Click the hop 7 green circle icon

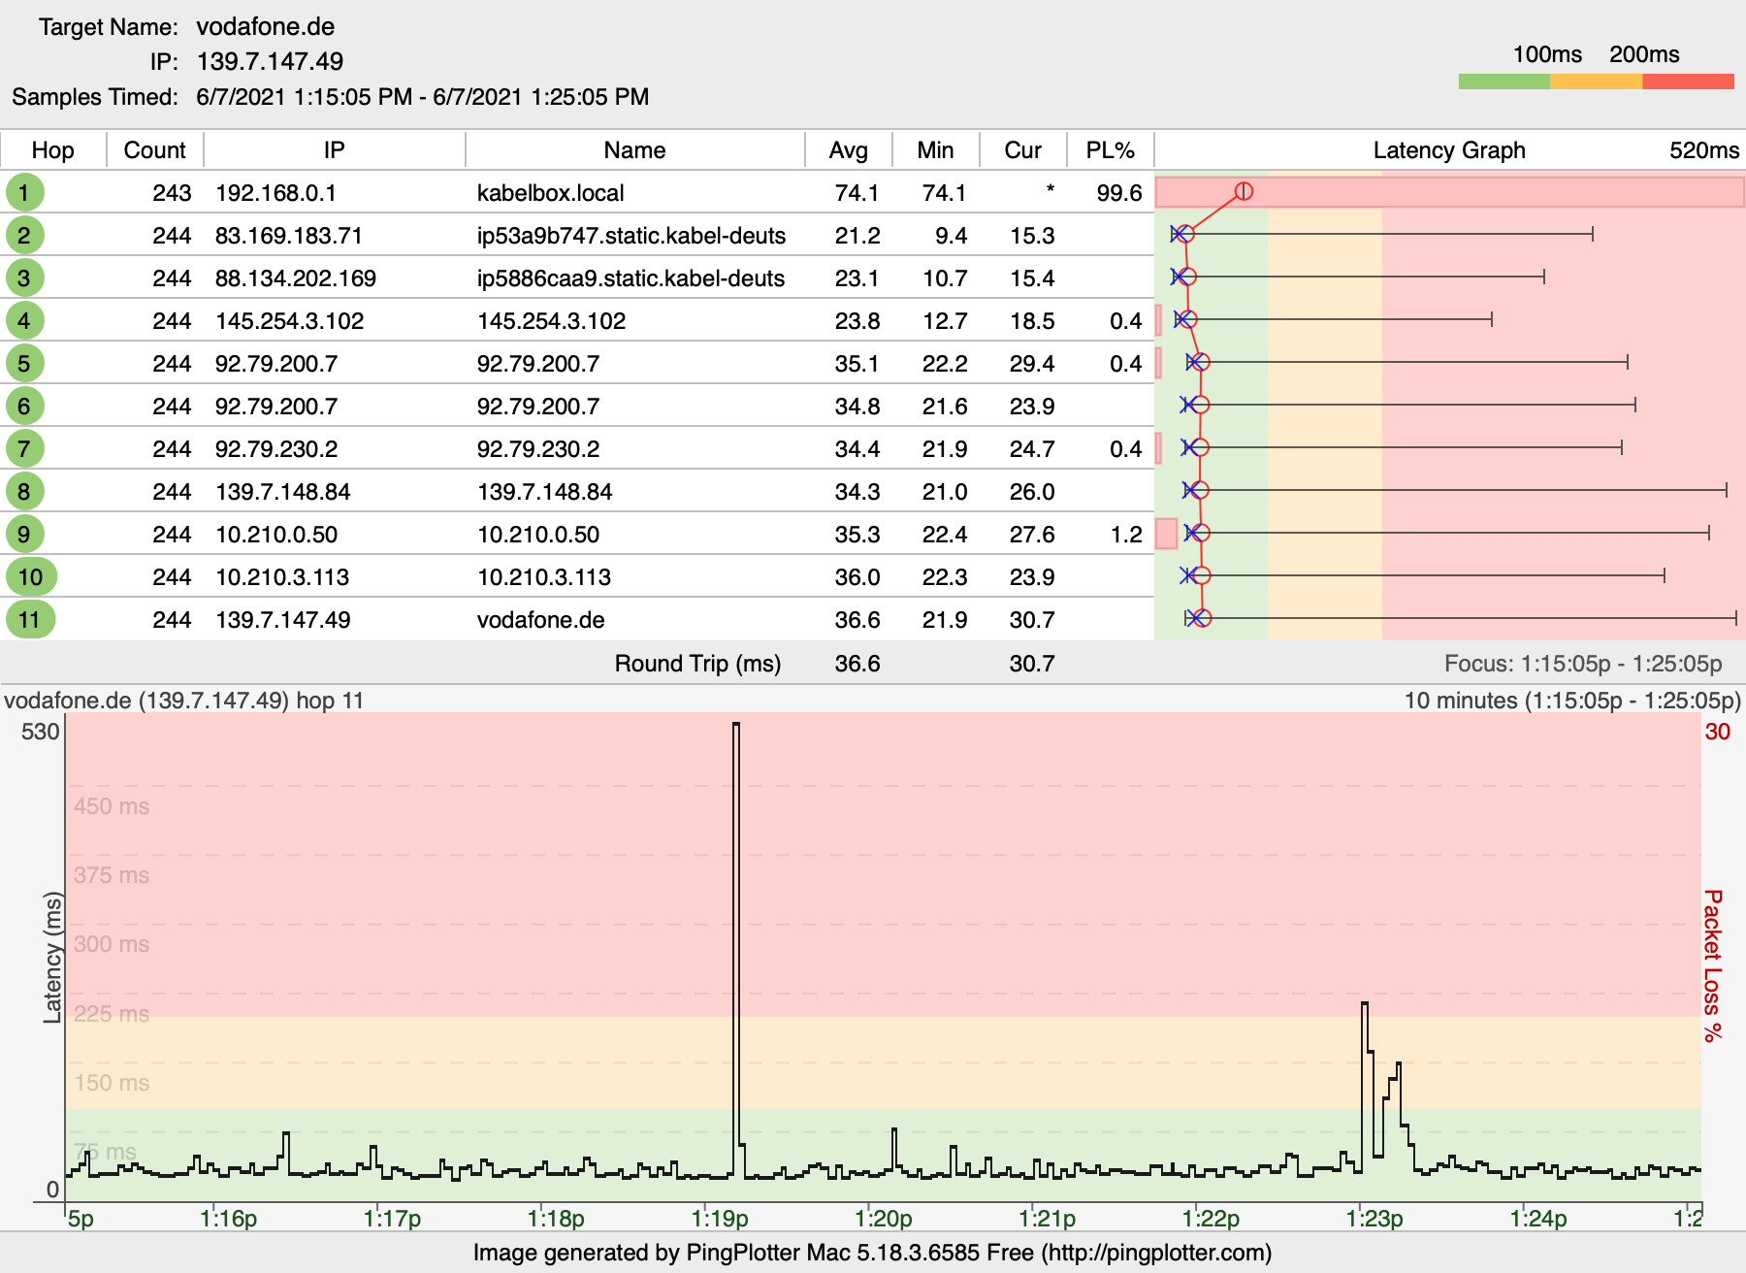tap(24, 448)
